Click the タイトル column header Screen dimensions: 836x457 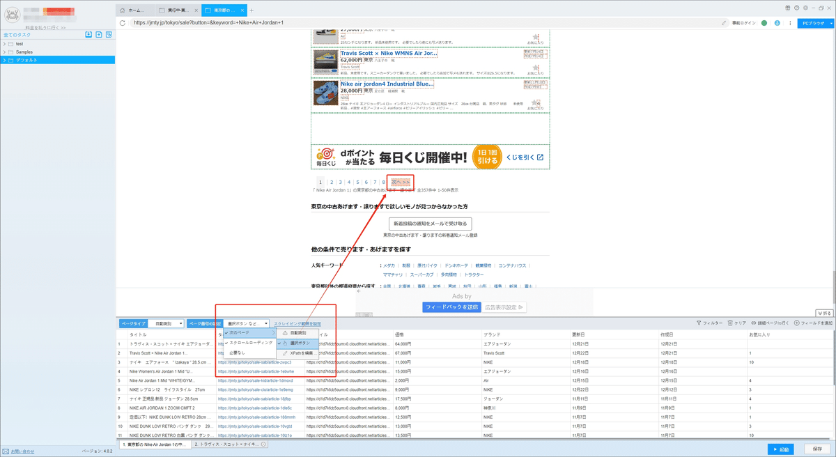coord(138,334)
